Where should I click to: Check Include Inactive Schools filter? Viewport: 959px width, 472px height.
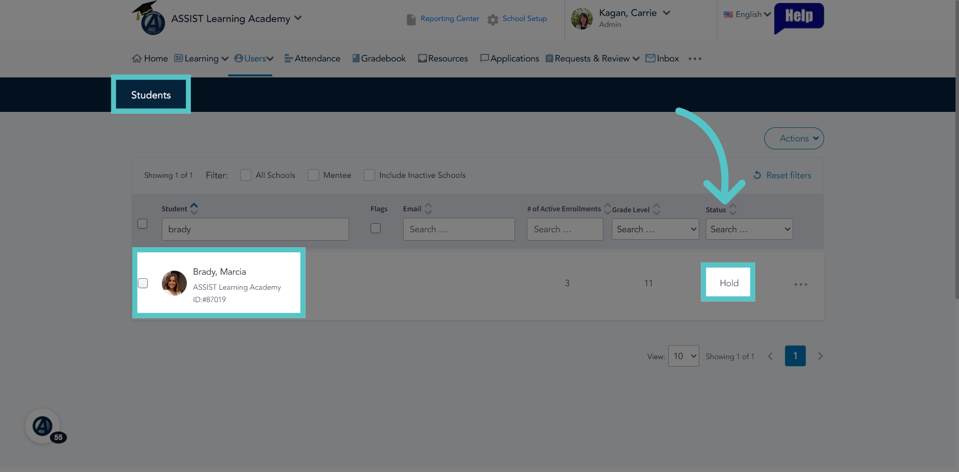pos(369,175)
